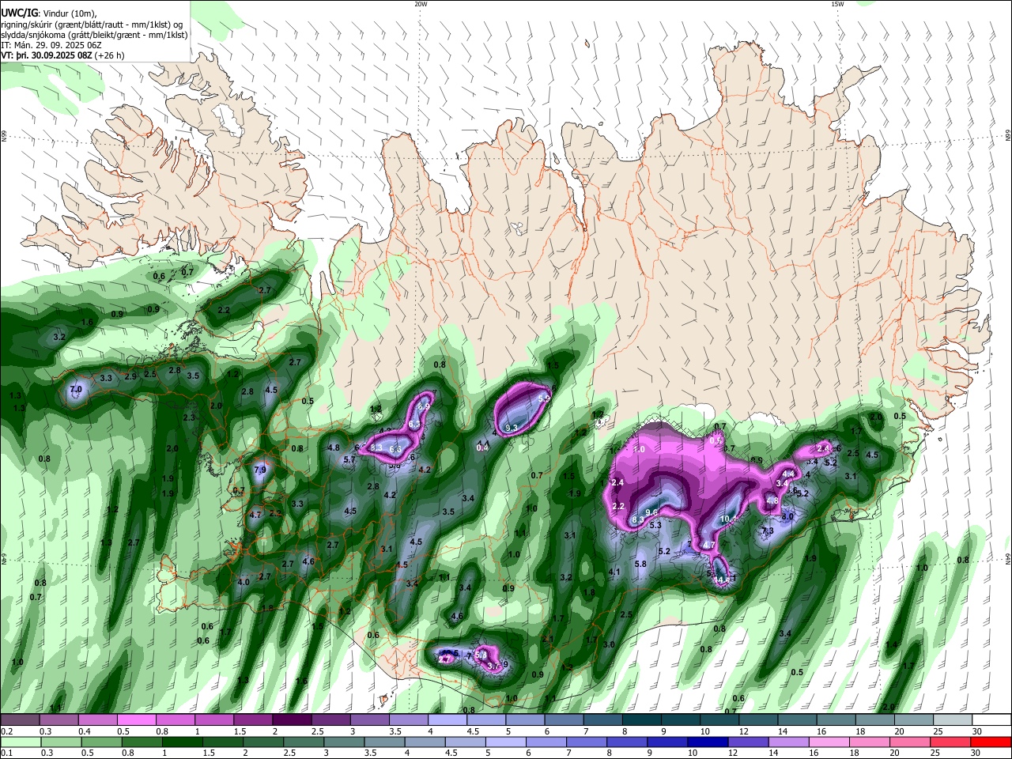Click the deep blue swatch at 10 in bottom legend row
Image resolution: width=1012 pixels, height=759 pixels.
pos(708,742)
